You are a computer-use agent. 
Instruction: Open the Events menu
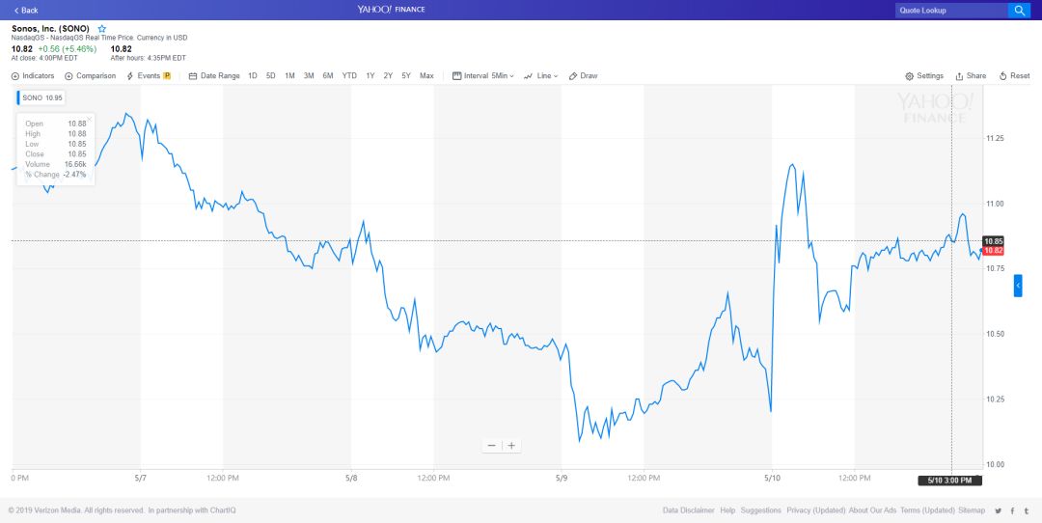(149, 76)
